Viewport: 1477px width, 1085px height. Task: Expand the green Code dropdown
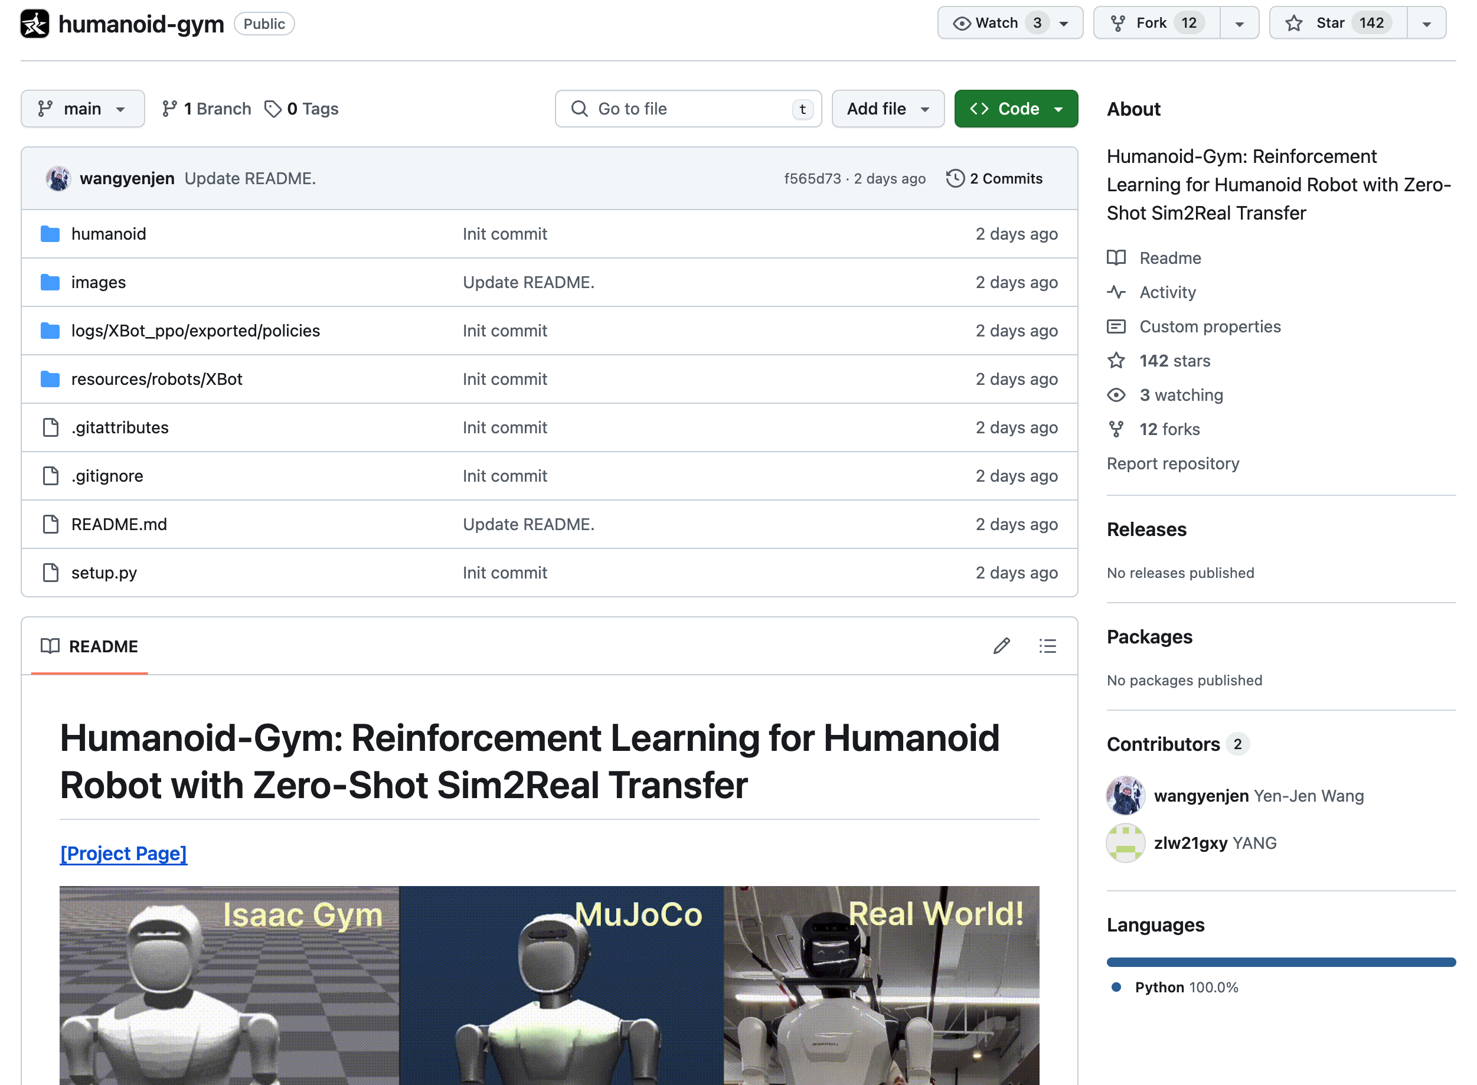click(x=1058, y=109)
